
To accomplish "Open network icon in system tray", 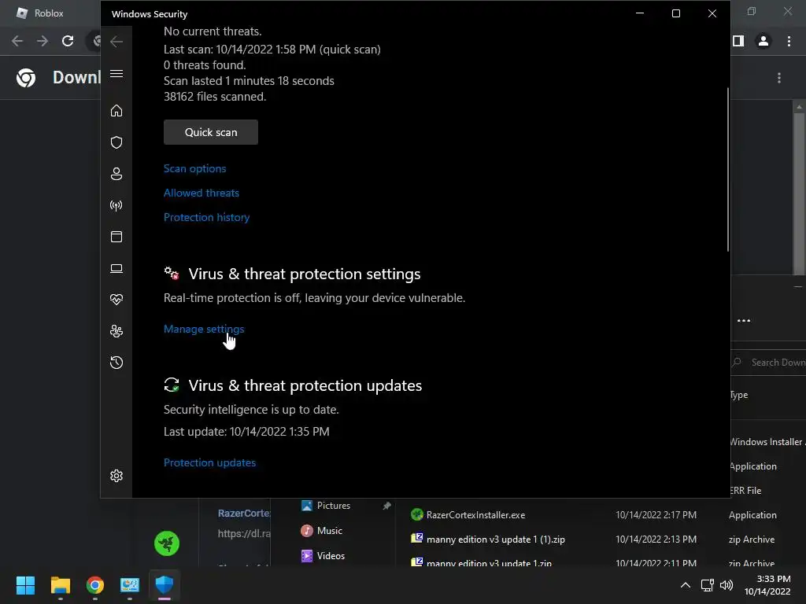I will pos(708,585).
